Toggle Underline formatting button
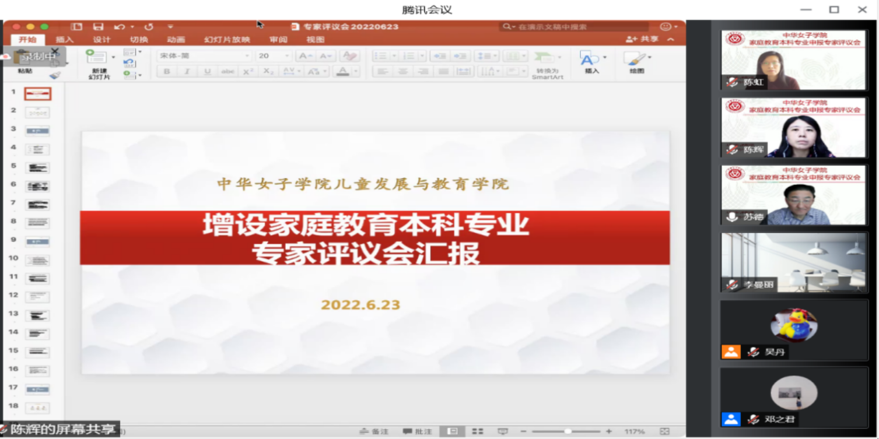879x439 pixels. [x=207, y=72]
